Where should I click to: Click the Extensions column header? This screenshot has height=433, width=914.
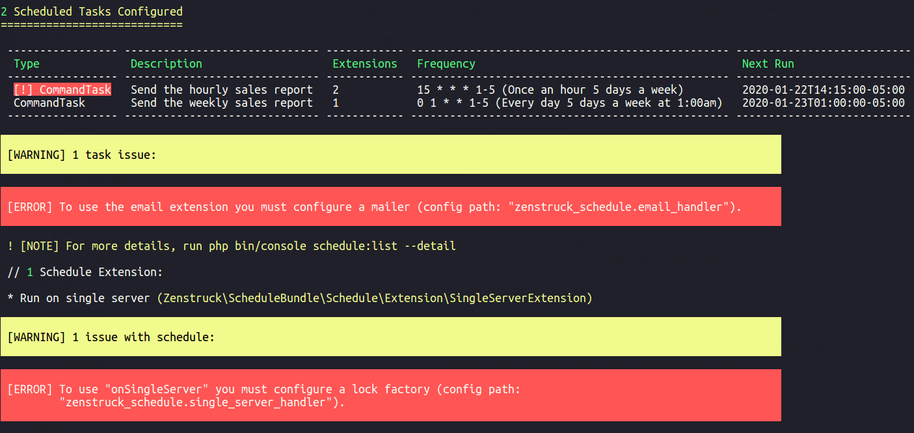(x=365, y=64)
